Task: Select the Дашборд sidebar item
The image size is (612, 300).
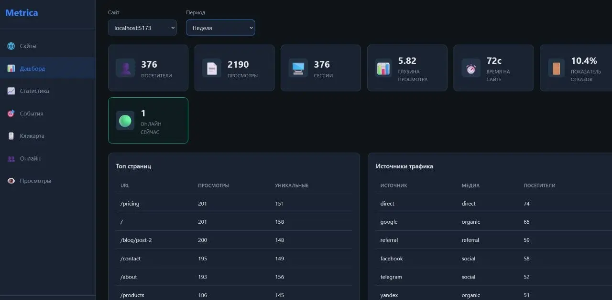Action: click(x=48, y=69)
